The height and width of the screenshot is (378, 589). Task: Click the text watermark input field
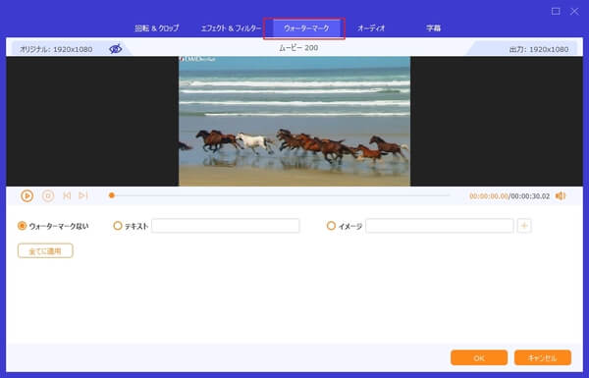coord(226,226)
